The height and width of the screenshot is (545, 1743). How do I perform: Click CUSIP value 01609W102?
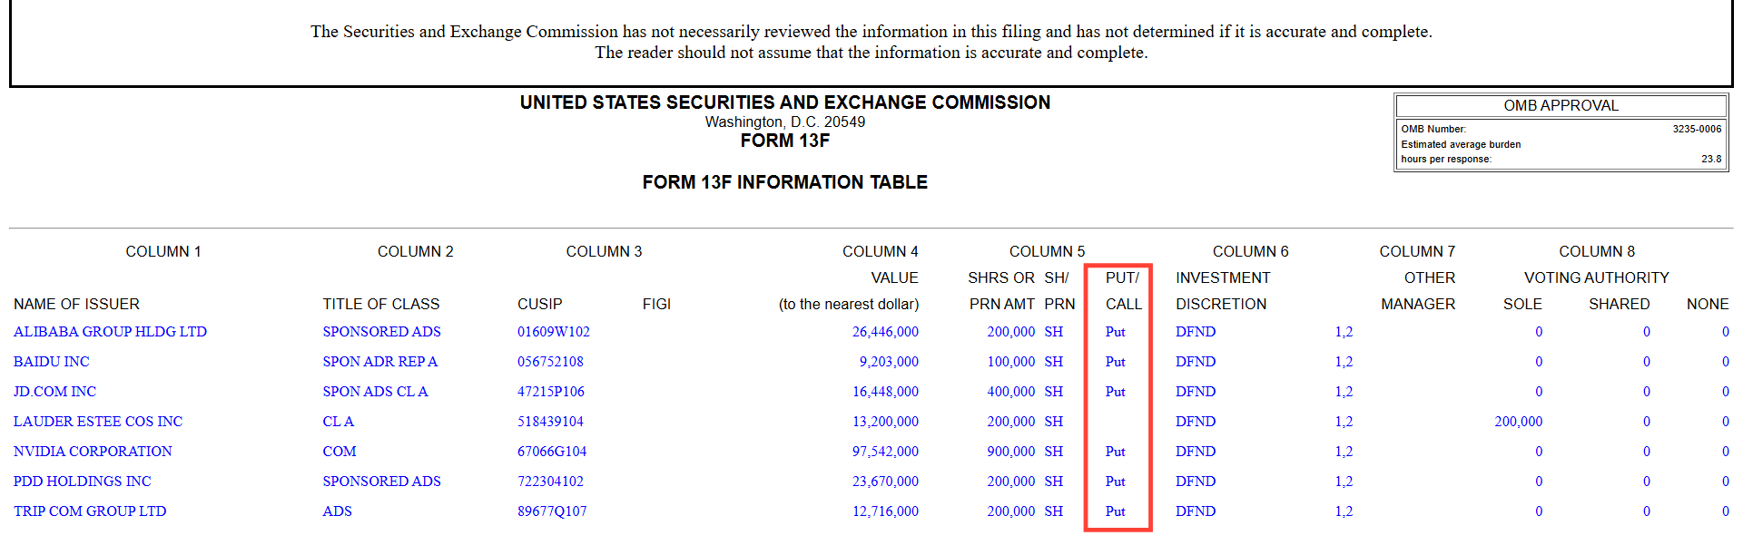(x=554, y=332)
